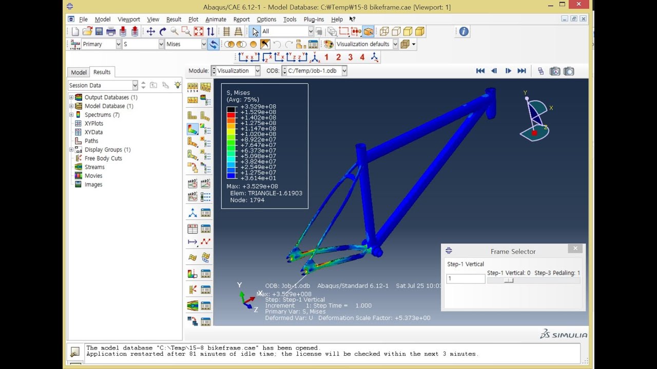Toggle the selection arrow tool

coord(255,32)
